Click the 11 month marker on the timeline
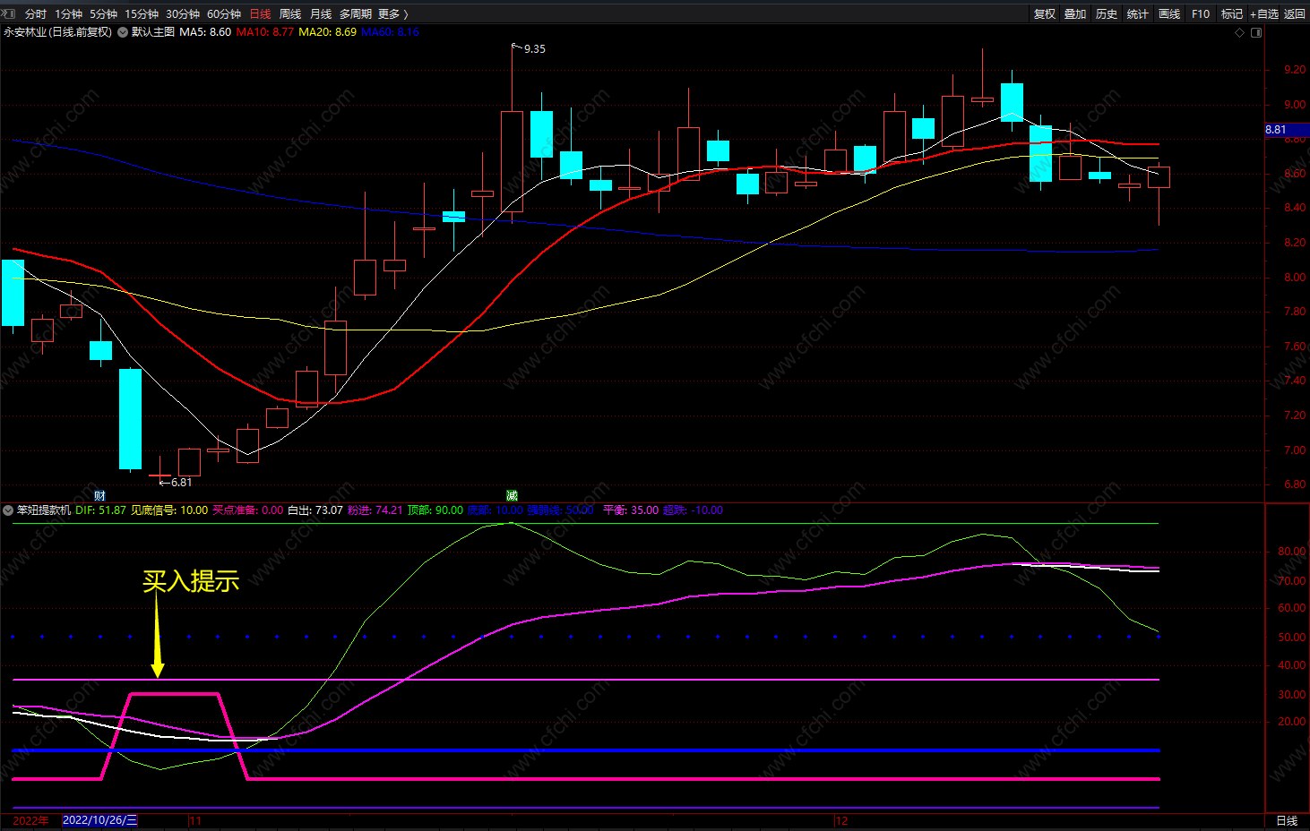The image size is (1310, 831). tap(195, 821)
